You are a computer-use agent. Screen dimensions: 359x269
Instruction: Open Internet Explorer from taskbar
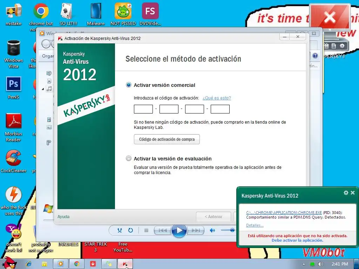tap(29, 264)
